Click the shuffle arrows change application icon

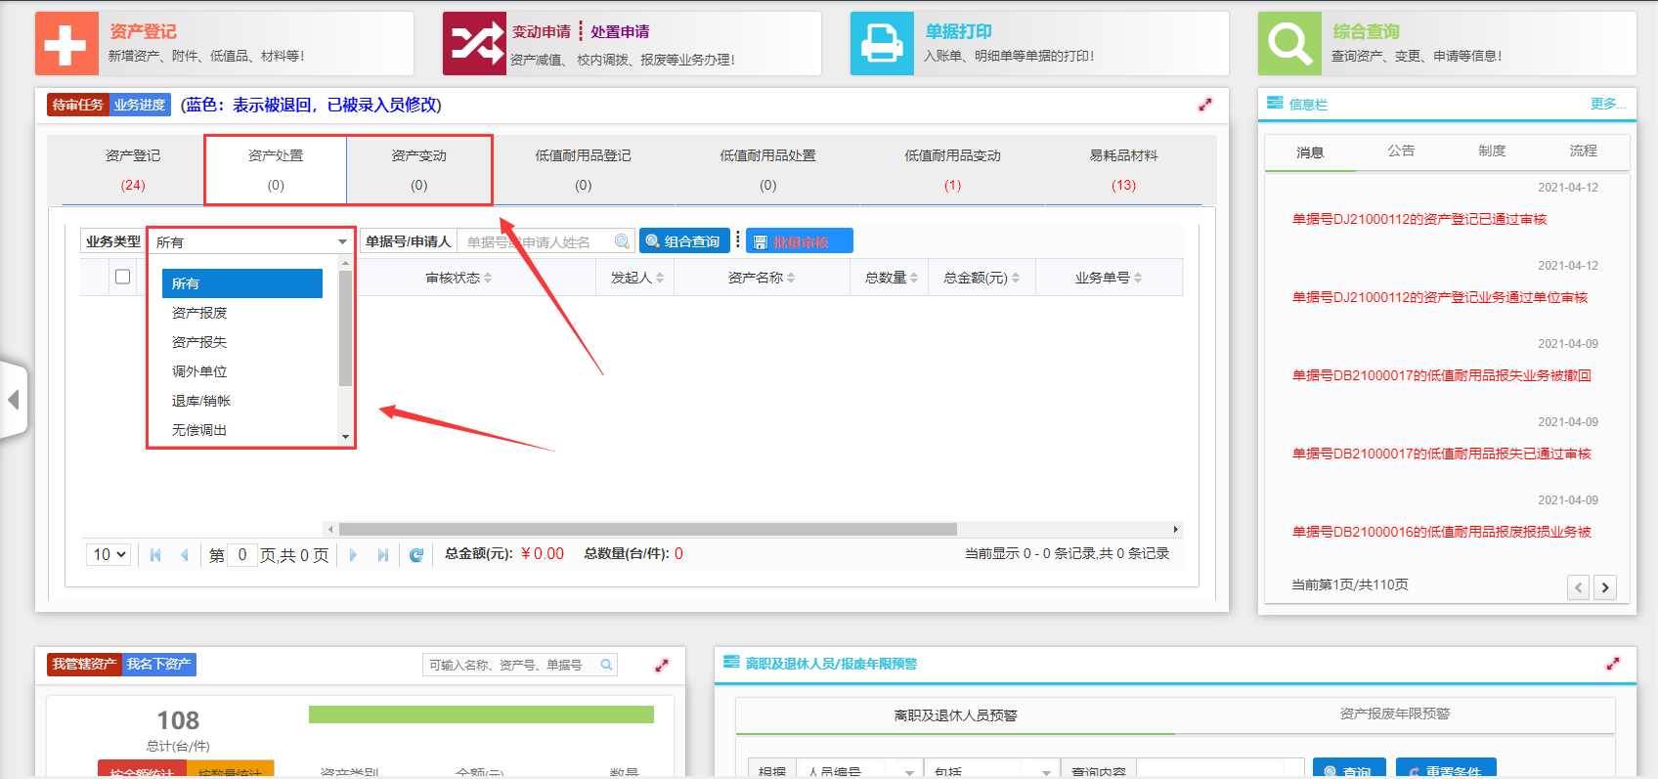474,44
